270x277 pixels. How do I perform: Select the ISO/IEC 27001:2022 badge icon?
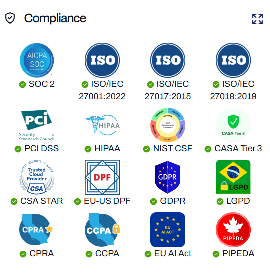point(102,60)
